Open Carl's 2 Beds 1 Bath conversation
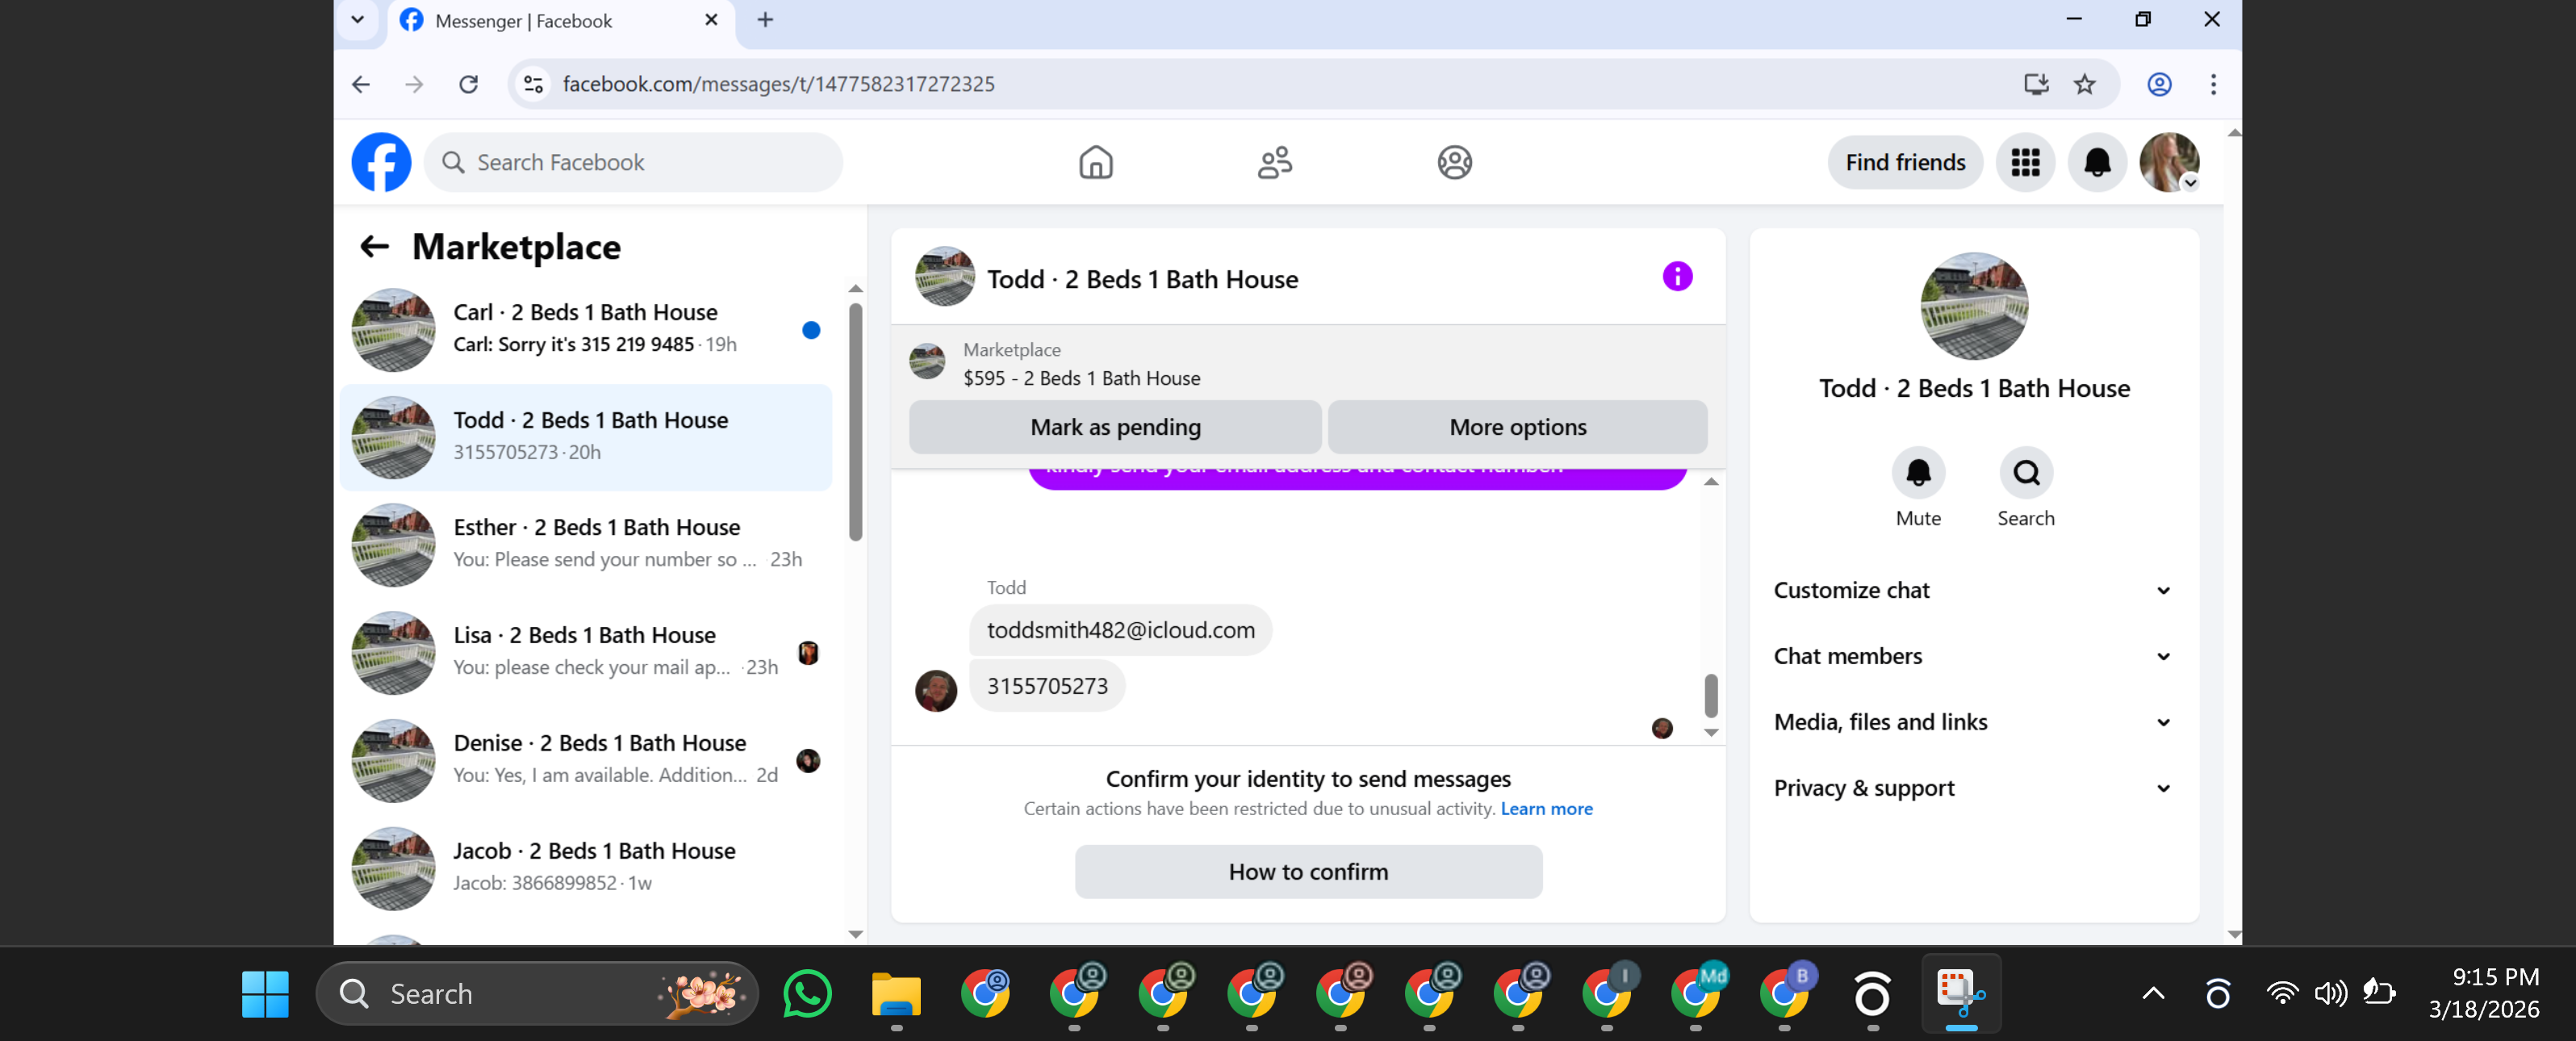 [586, 328]
